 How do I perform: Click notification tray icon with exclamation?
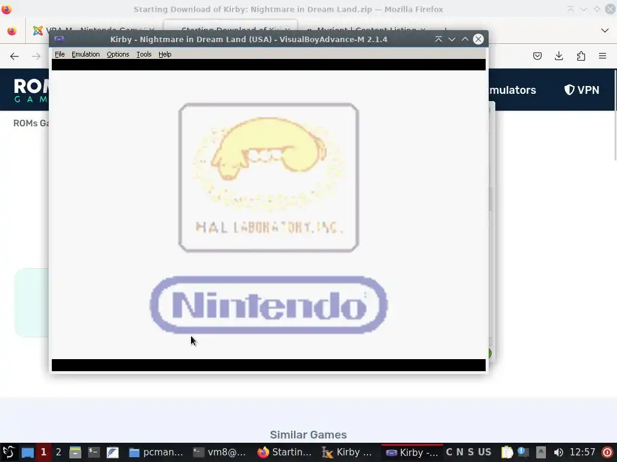pos(523,452)
